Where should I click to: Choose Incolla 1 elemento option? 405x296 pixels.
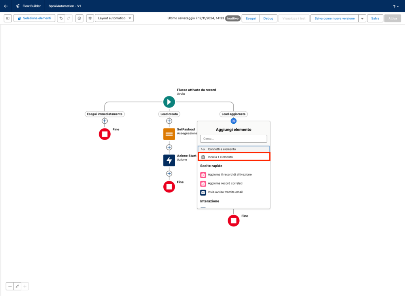(x=233, y=157)
